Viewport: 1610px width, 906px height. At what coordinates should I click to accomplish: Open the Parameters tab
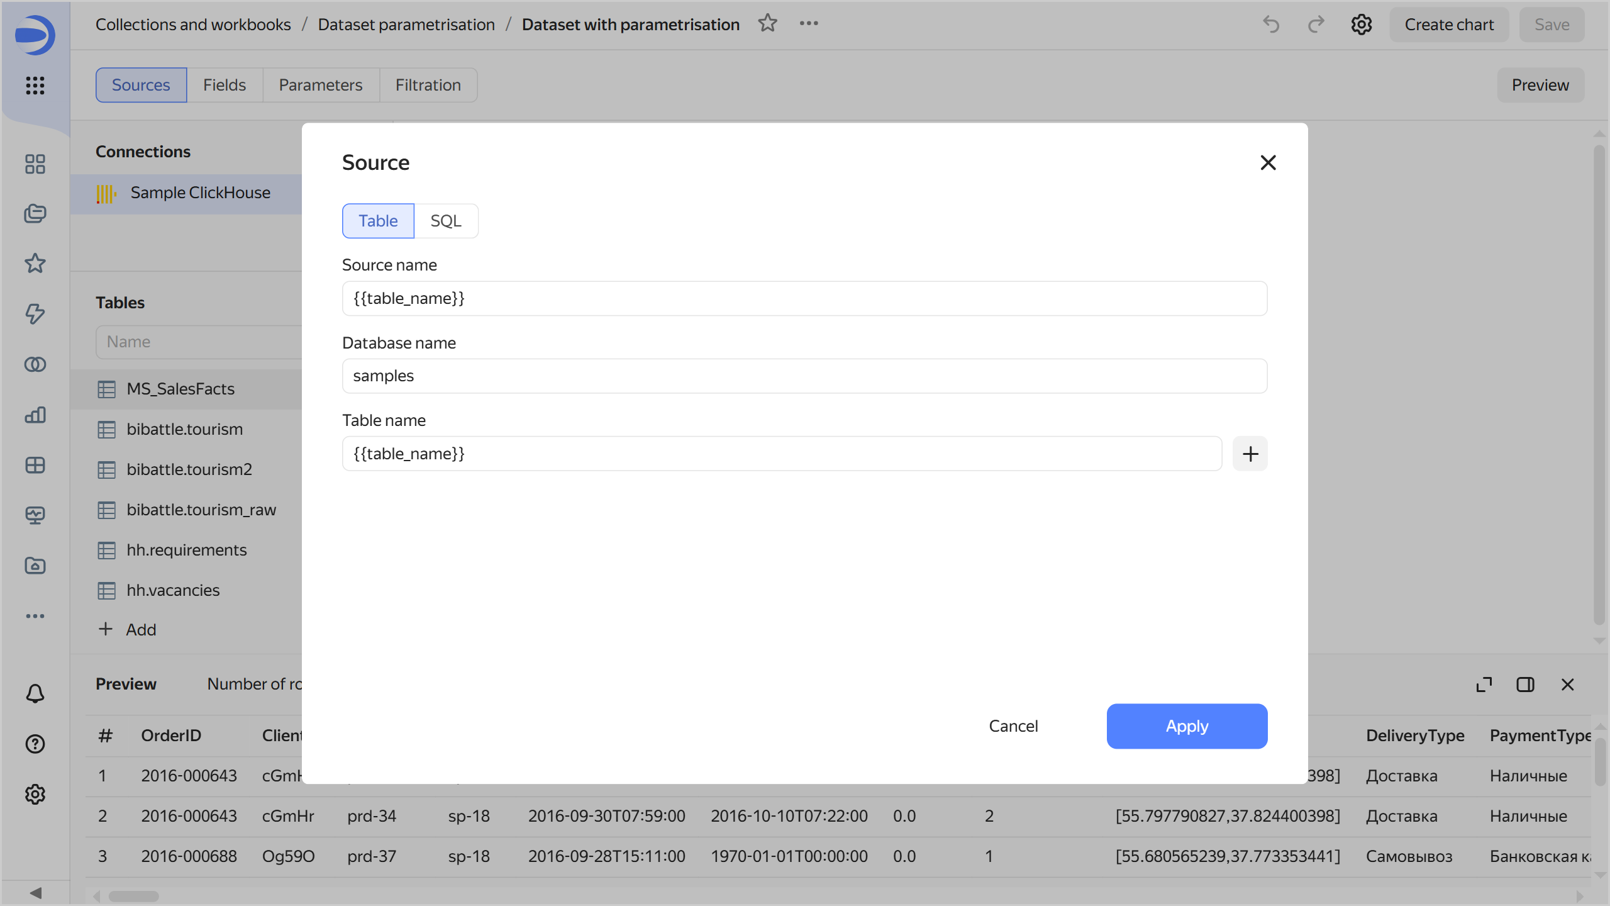[320, 85]
